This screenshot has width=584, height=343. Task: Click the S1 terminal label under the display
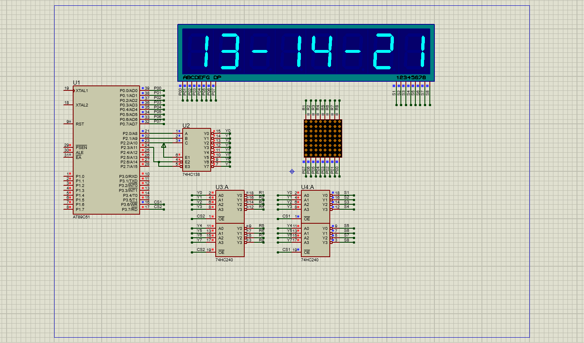393,93
